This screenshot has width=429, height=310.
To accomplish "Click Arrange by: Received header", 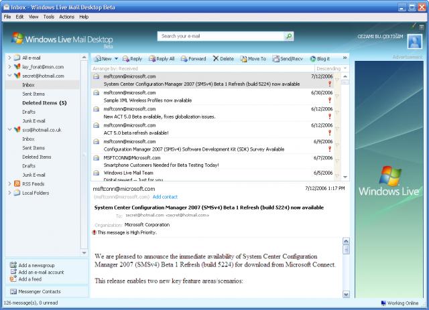I will click(x=115, y=68).
